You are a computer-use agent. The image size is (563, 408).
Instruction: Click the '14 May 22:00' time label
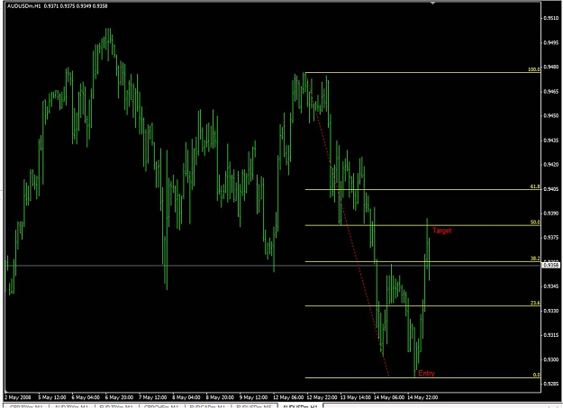point(422,397)
